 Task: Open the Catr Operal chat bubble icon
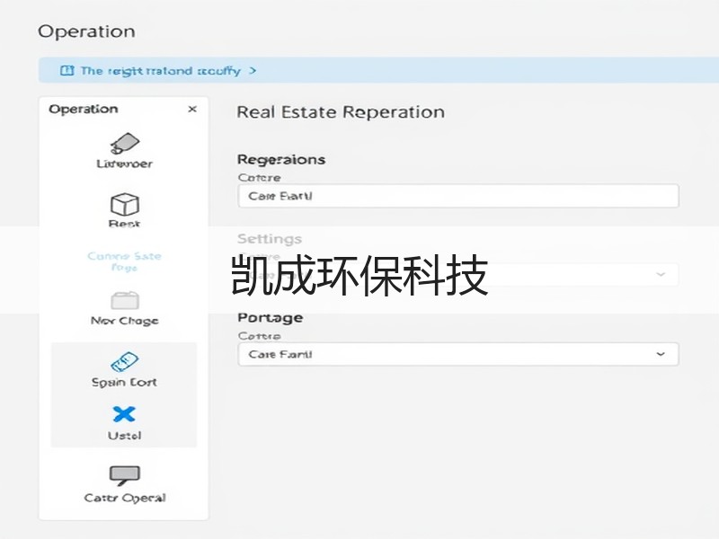pos(124,476)
